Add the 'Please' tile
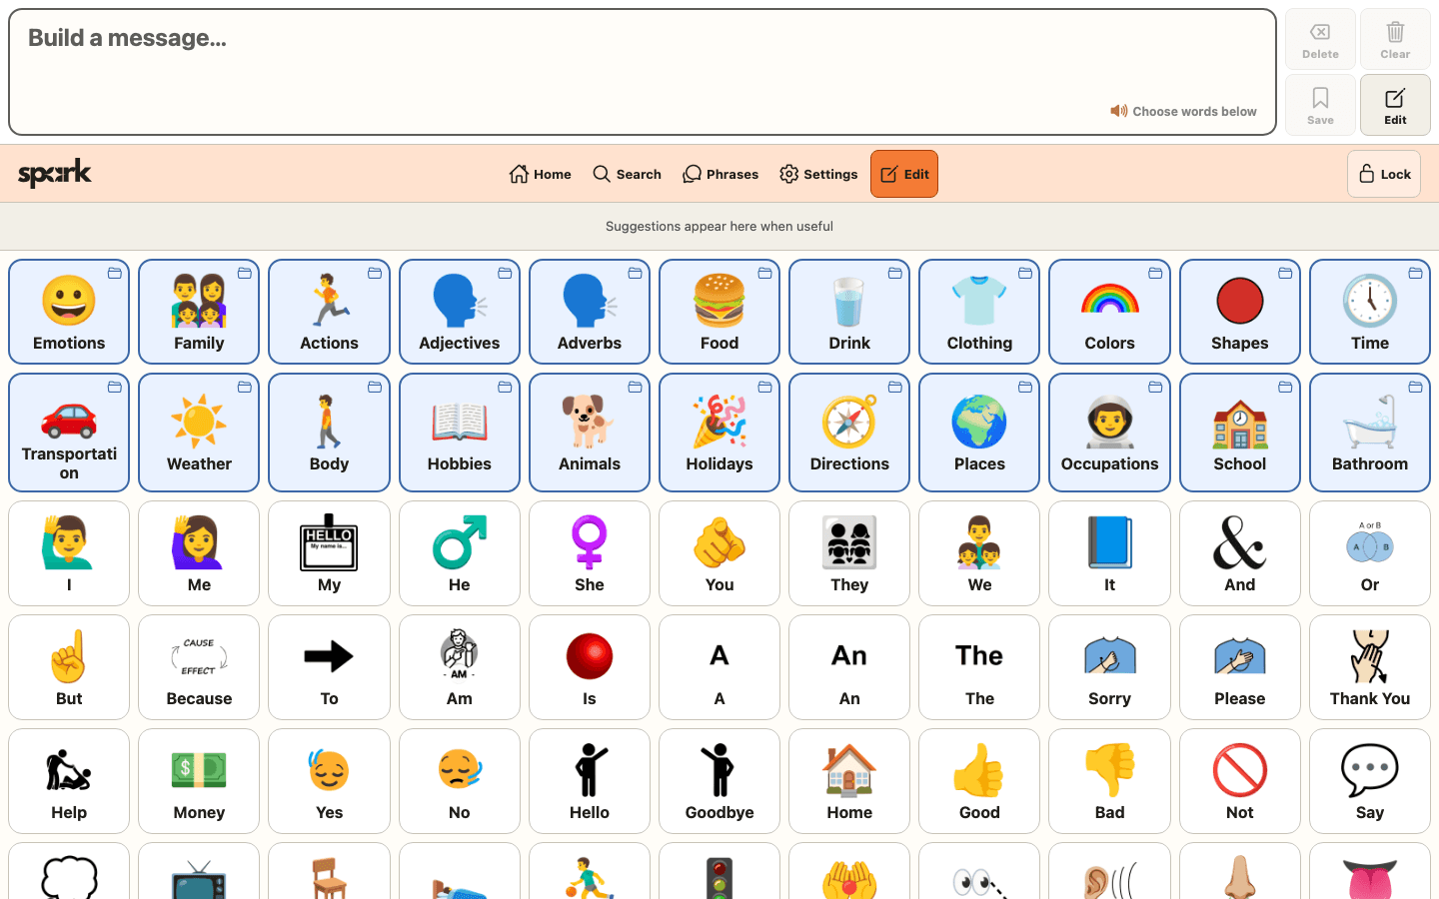 [1240, 667]
